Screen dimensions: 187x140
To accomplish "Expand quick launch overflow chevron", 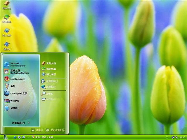I will (x=28, y=137).
